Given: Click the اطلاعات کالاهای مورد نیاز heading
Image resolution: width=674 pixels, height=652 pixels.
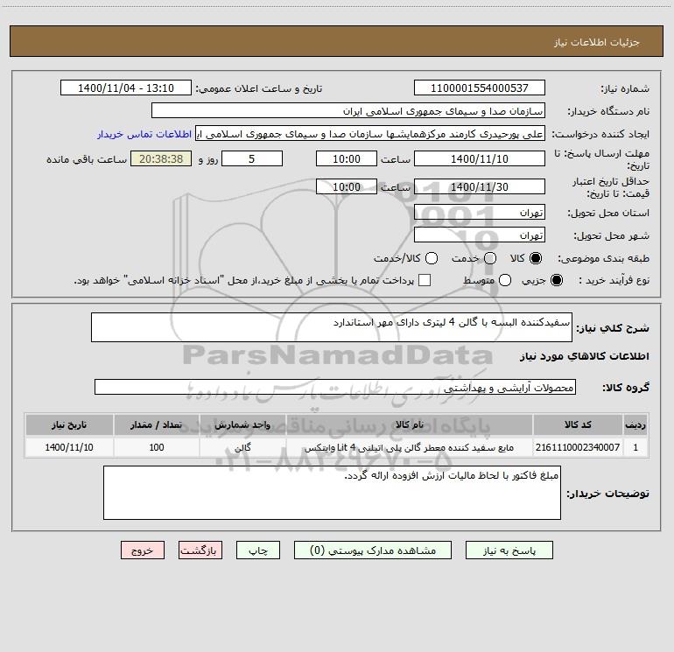Looking at the screenshot, I should tap(585, 356).
